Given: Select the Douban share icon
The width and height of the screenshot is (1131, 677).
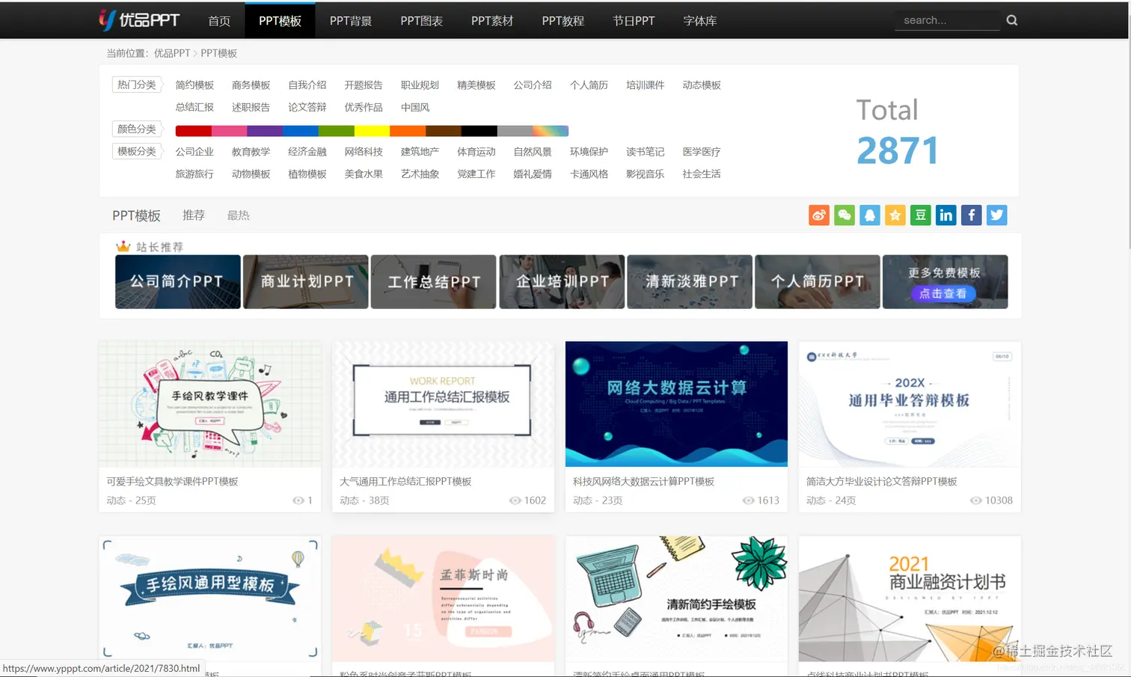Looking at the screenshot, I should tap(920, 215).
